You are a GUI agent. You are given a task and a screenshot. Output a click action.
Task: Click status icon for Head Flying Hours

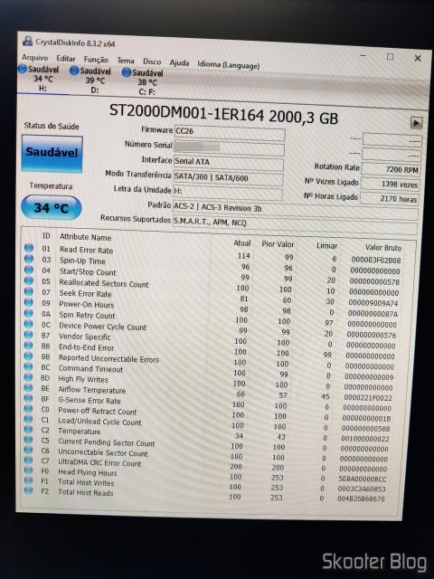[28, 470]
